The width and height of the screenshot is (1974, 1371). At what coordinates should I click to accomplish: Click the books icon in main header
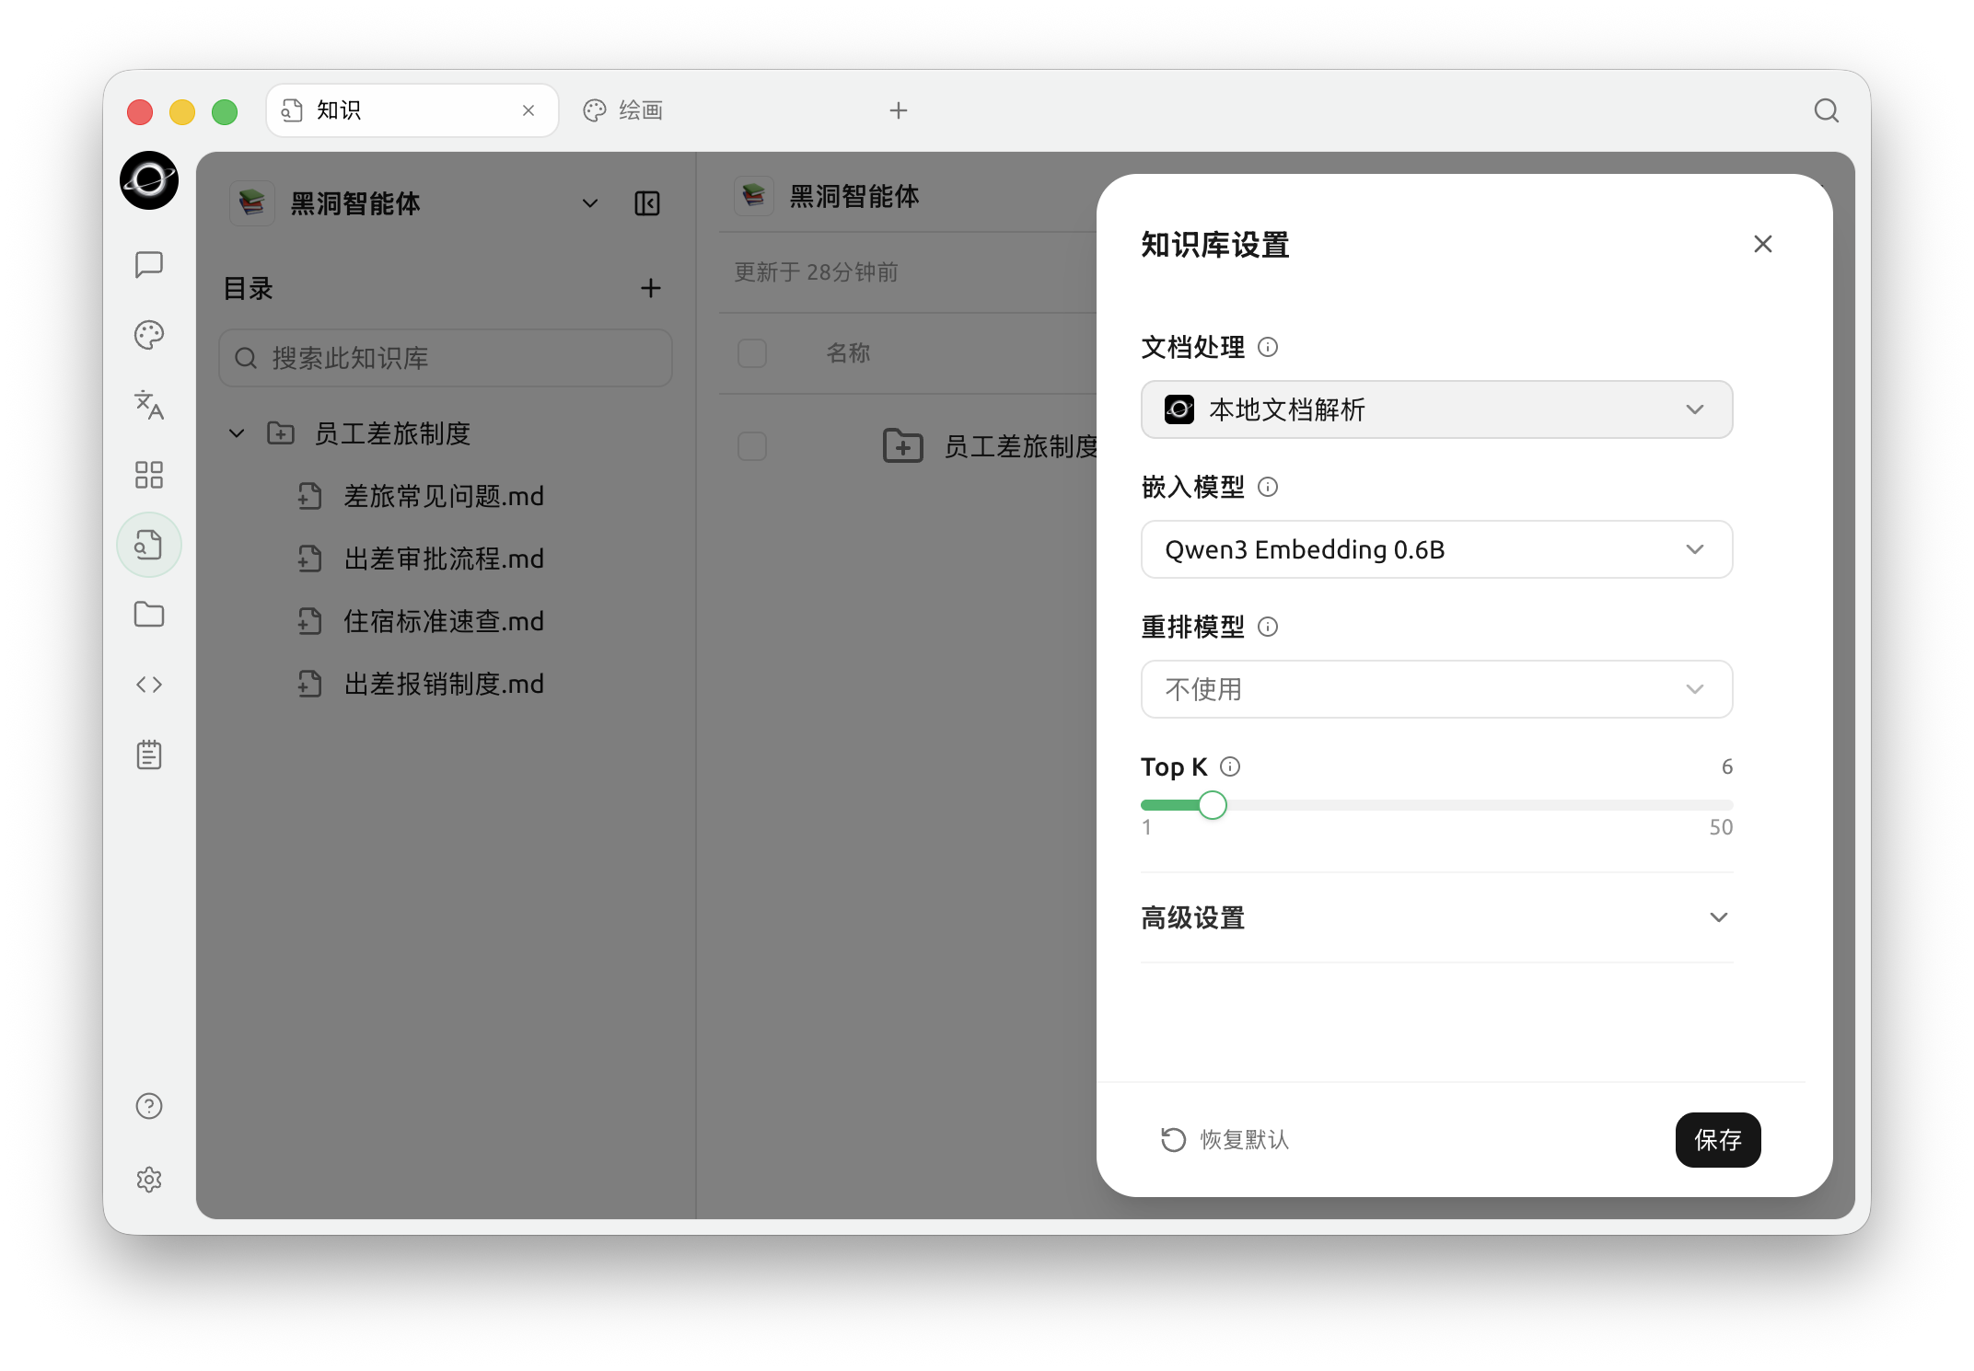coord(754,196)
